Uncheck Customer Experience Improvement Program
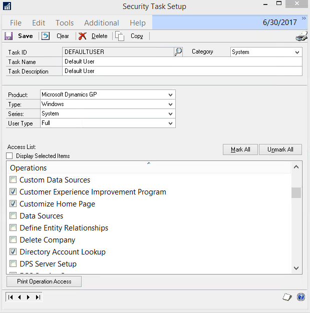The height and width of the screenshot is (313, 310). (13, 191)
